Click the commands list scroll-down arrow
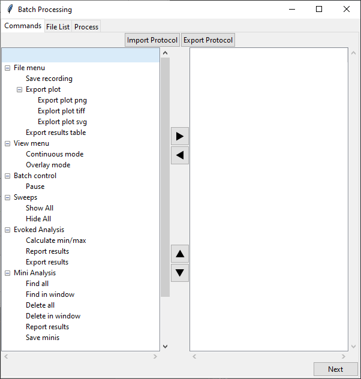 click(166, 347)
